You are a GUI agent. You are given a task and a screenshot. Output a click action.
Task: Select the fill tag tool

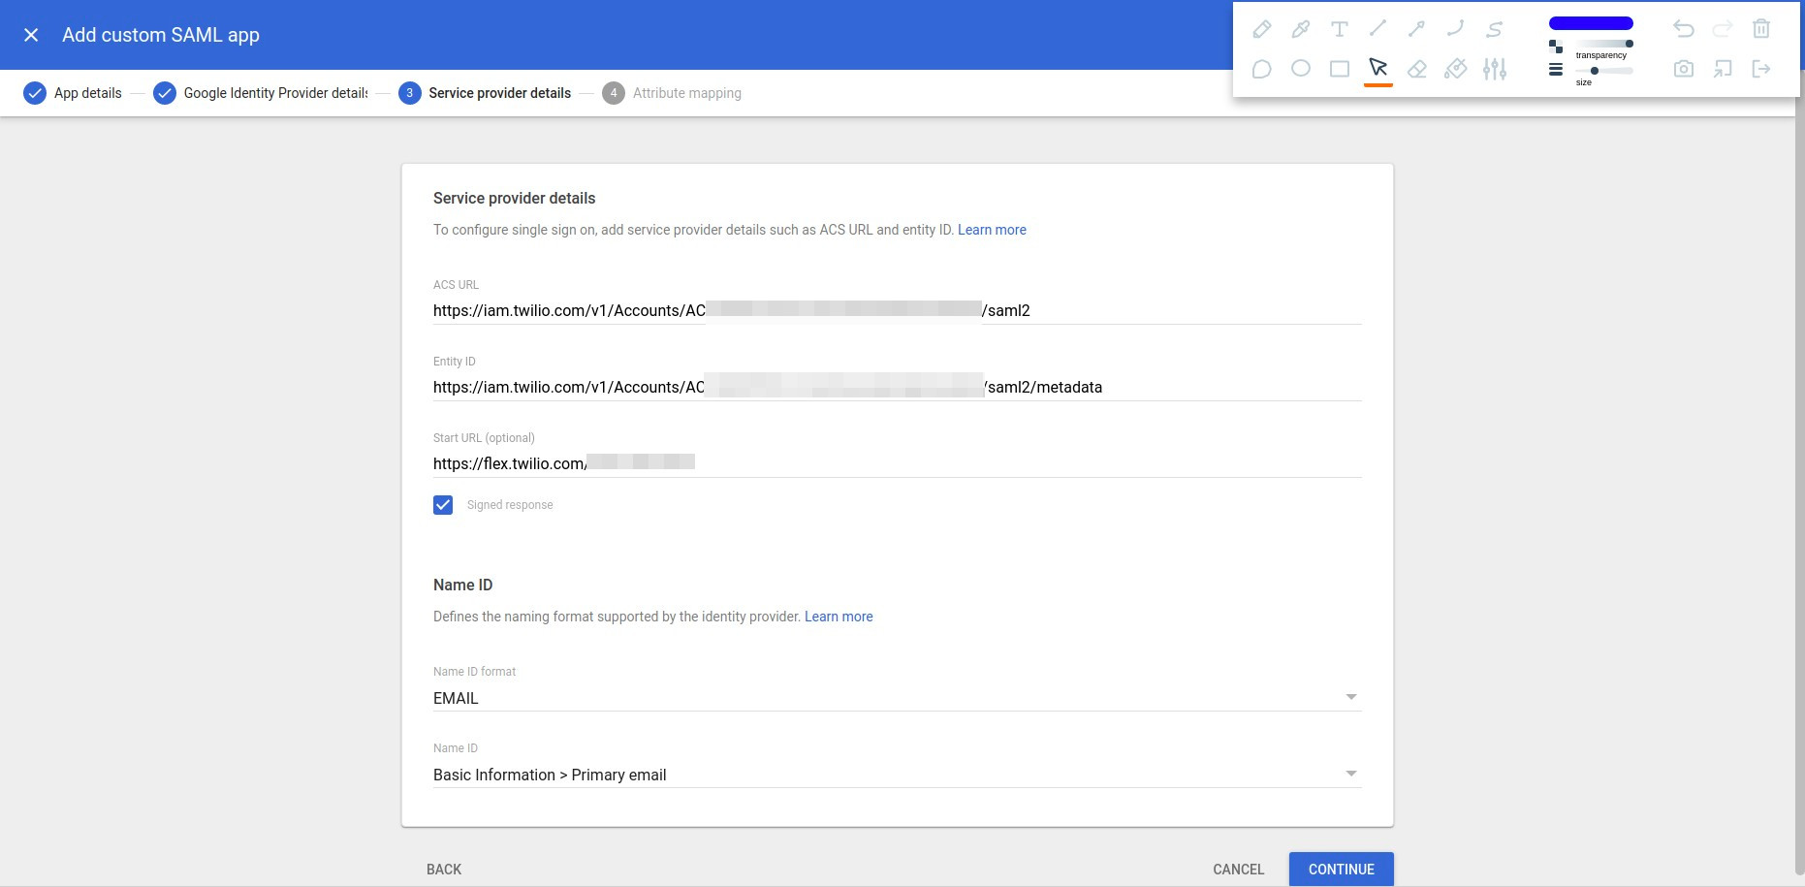tap(1455, 69)
